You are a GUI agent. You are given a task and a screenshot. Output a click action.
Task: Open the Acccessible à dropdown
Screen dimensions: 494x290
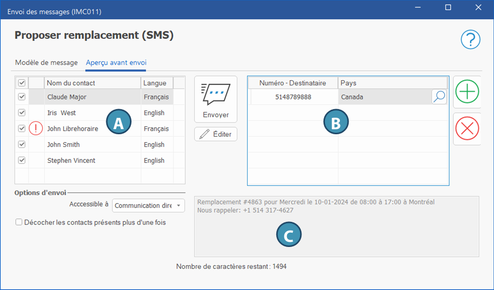point(148,205)
